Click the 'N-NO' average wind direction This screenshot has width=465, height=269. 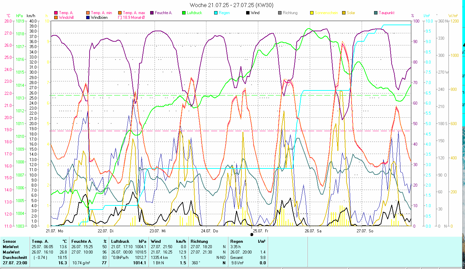[221, 258]
